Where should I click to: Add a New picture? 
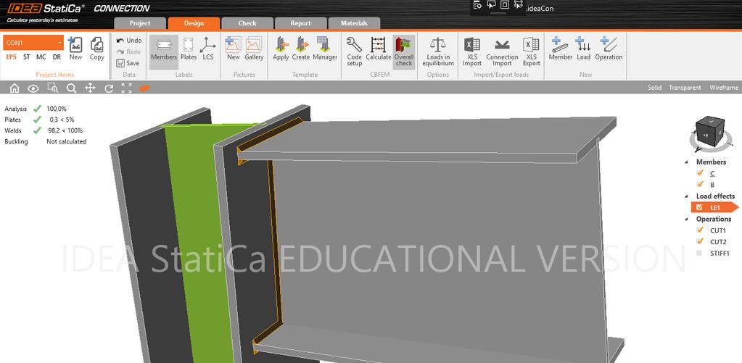tap(234, 49)
